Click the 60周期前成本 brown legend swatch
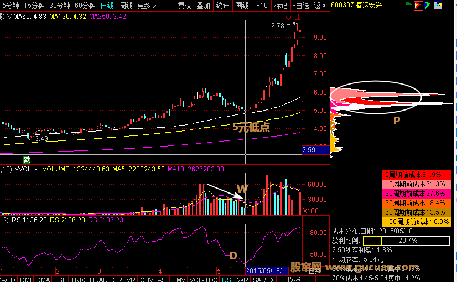The height and width of the screenshot is (282, 457). tap(417, 212)
